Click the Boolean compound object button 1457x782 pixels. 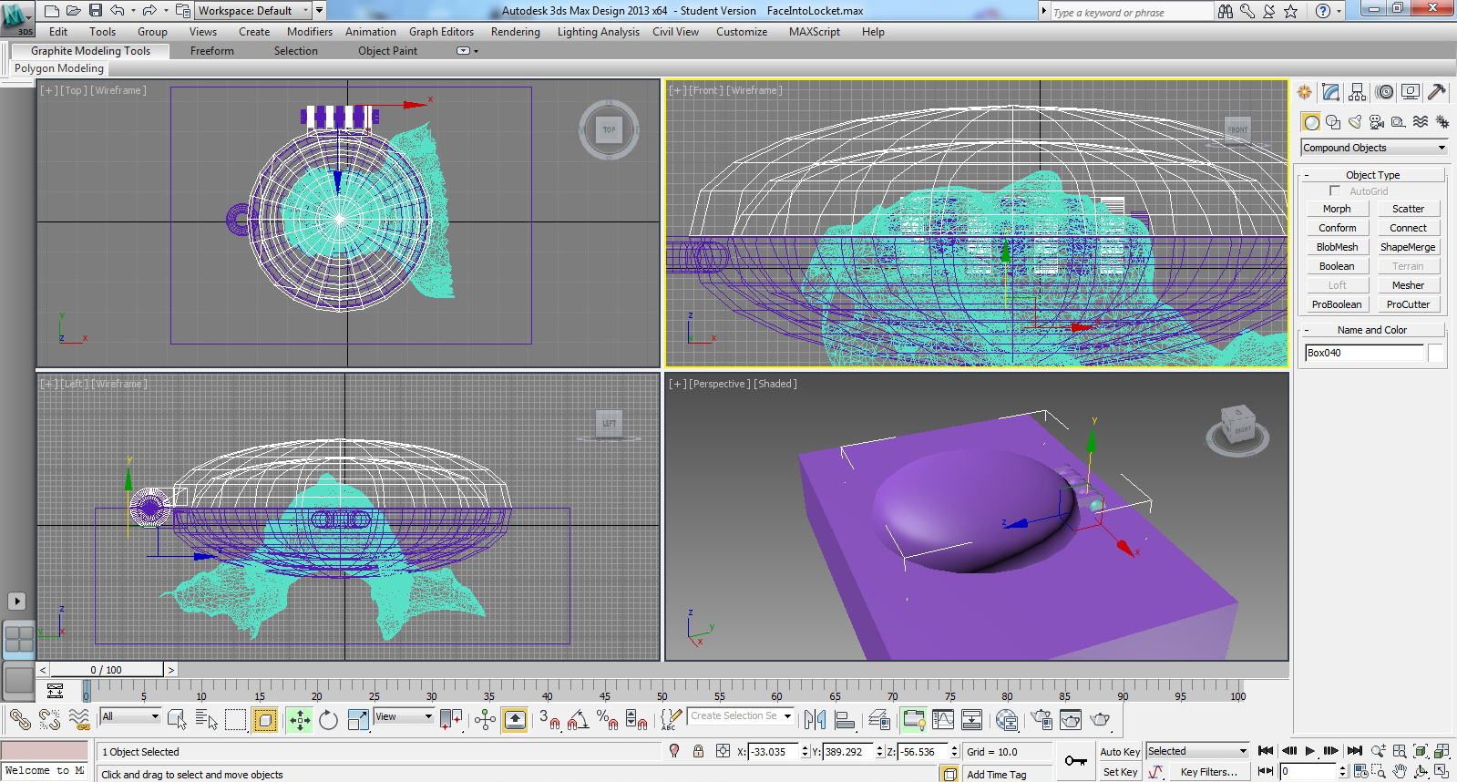click(x=1337, y=266)
